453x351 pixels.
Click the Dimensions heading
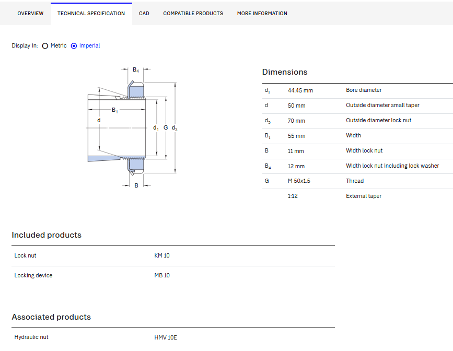[x=285, y=72]
